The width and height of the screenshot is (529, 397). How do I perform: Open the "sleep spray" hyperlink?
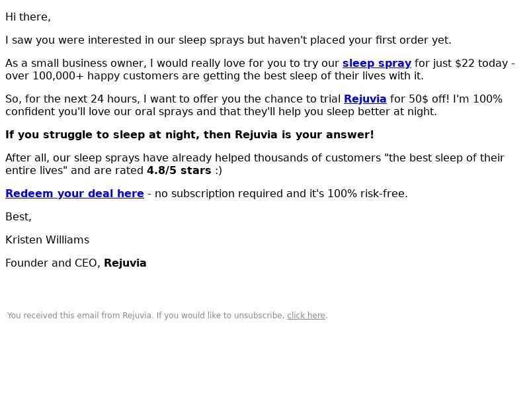pyautogui.click(x=376, y=64)
